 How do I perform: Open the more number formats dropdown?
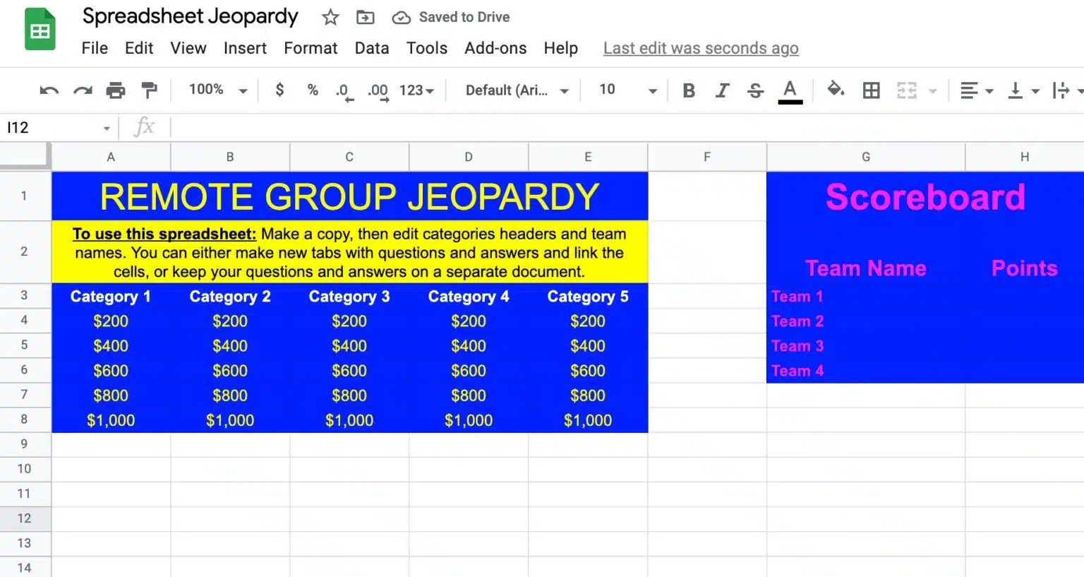tap(416, 90)
